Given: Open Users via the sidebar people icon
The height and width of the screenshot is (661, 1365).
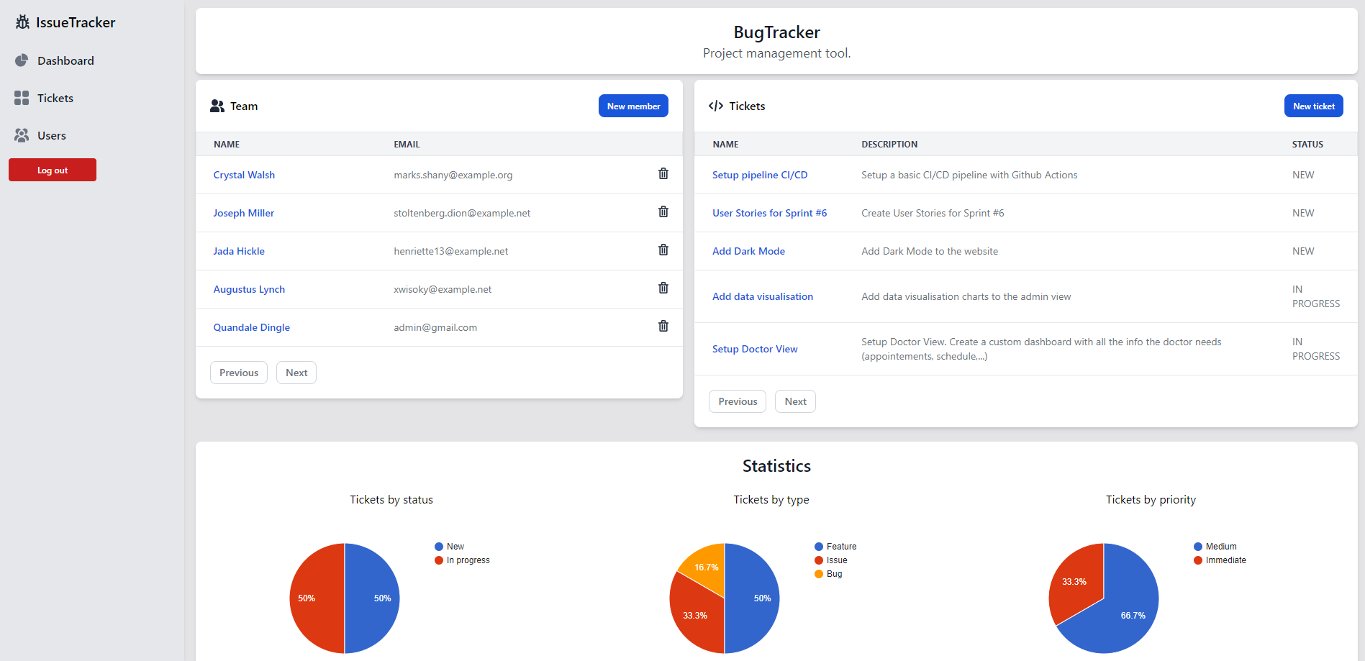Looking at the screenshot, I should click(x=22, y=135).
